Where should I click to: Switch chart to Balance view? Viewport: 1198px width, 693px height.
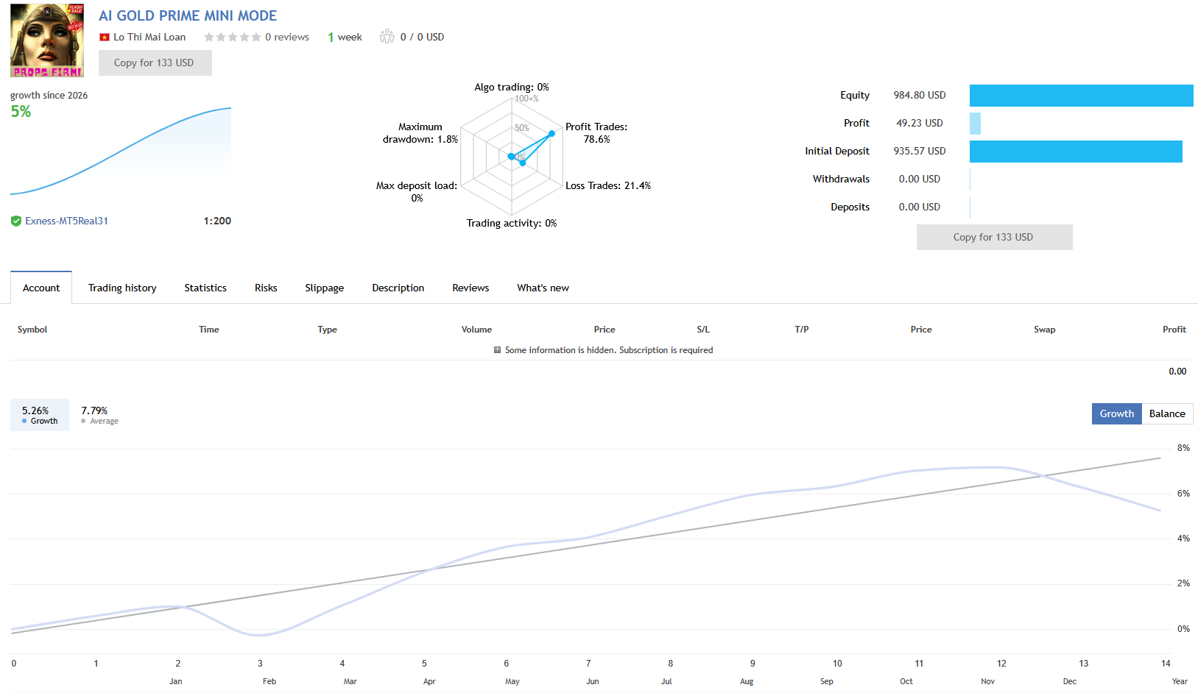click(x=1167, y=413)
